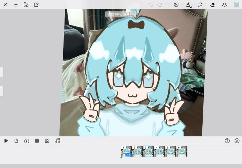The width and height of the screenshot is (242, 168).
Task: Undo the last stroke
Action: [x=151, y=5]
